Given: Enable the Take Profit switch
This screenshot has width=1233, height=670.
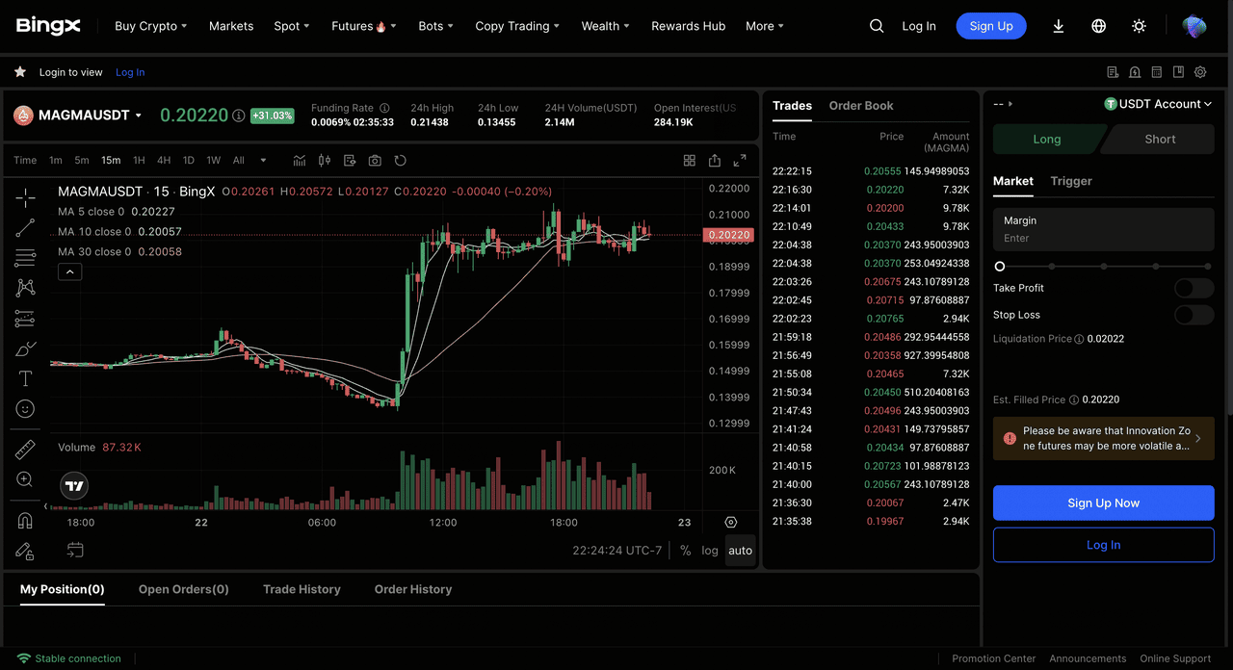Looking at the screenshot, I should click(1194, 288).
